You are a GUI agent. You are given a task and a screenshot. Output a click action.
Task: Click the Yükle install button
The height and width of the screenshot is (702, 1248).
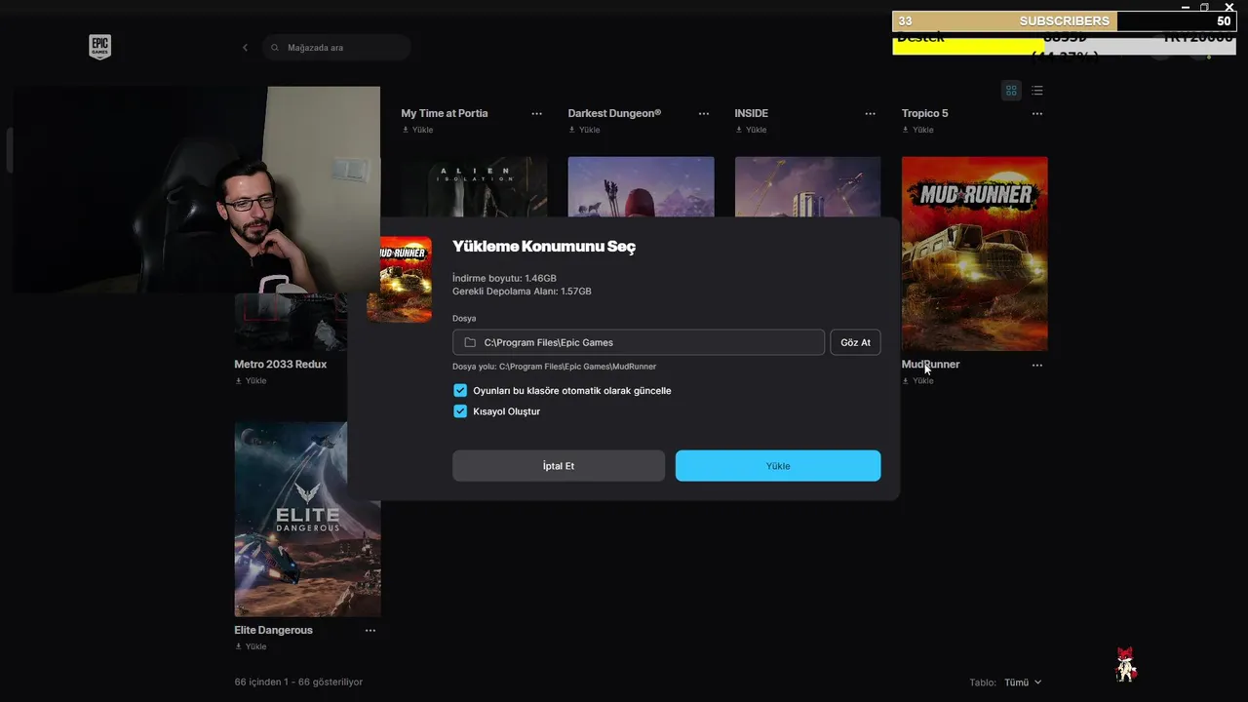tap(778, 466)
